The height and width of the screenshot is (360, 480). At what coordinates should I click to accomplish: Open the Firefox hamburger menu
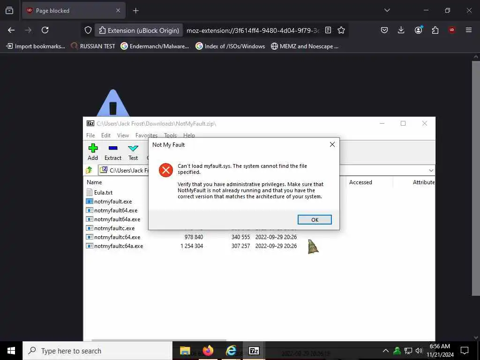click(x=469, y=30)
